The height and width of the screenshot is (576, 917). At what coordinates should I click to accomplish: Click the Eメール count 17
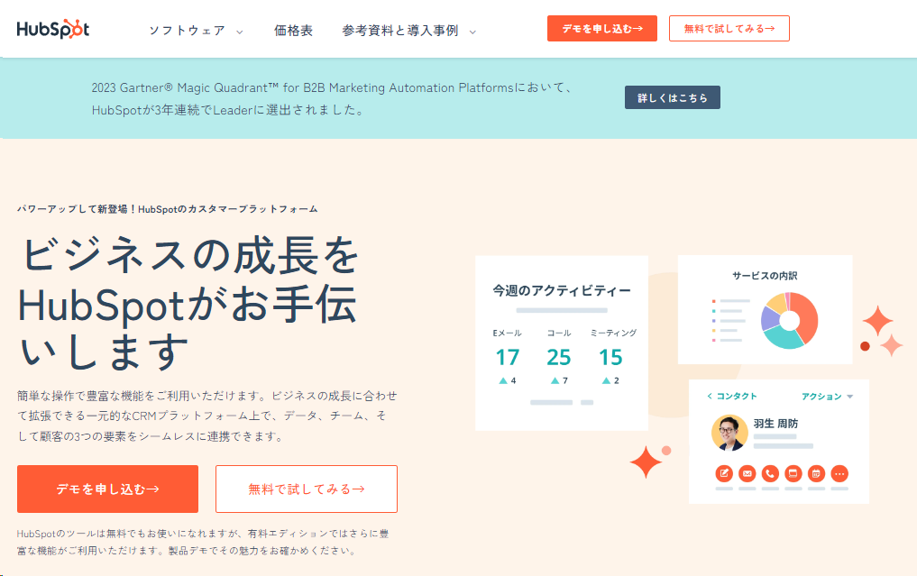coord(507,357)
